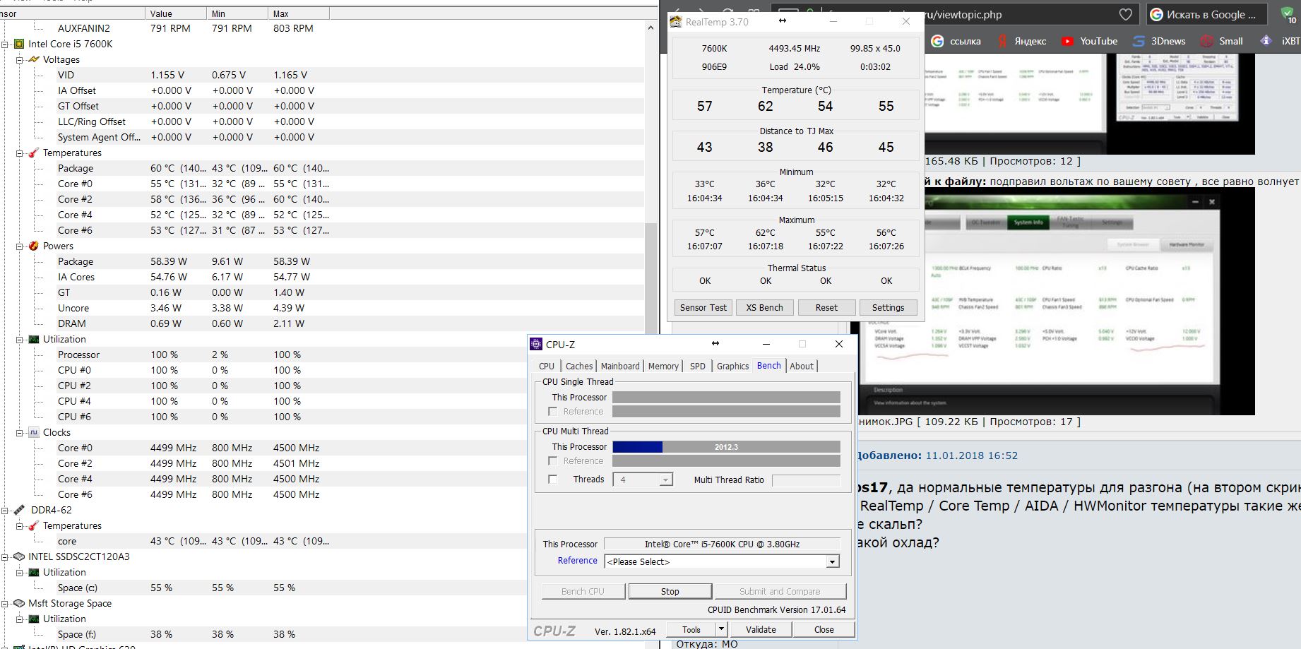Screen dimensions: 1301x649
Task: Collapse the Powers group expander
Action: click(20, 246)
